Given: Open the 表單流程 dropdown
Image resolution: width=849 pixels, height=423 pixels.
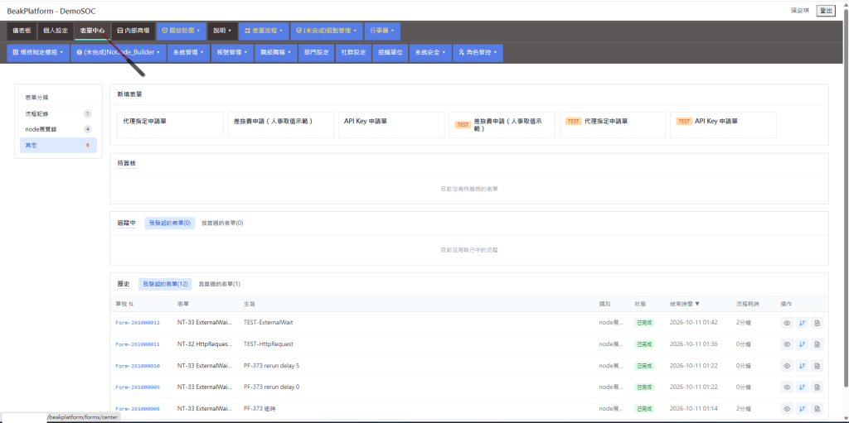Looking at the screenshot, I should 263,31.
